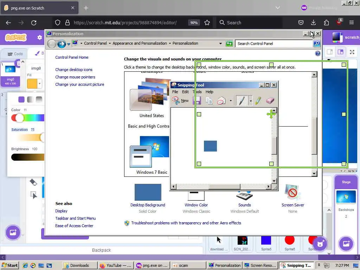Open the Troubleshoot transparency and Aero effects link
The image size is (360, 270).
[186, 223]
